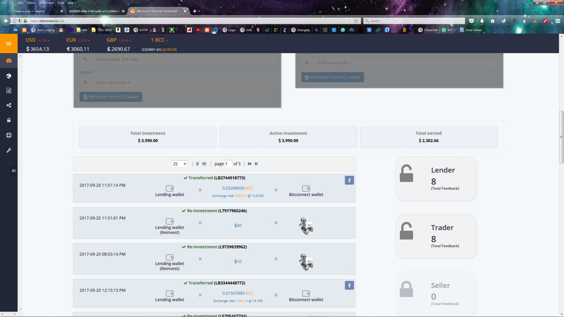Go to the browser home page
Viewport: 564px width, 317px height.
point(492,21)
